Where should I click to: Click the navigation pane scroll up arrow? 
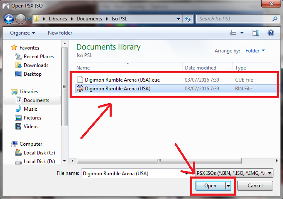tap(65, 43)
